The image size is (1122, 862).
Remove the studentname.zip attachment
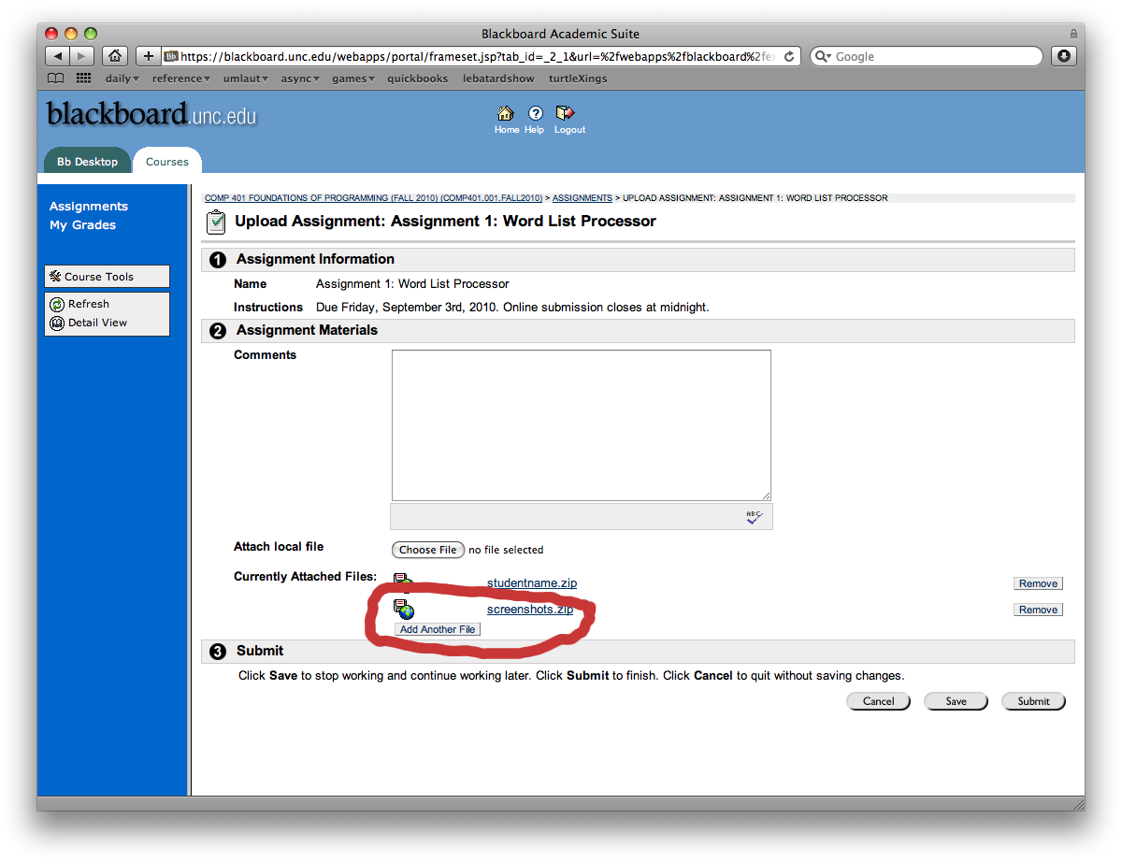coord(1038,583)
